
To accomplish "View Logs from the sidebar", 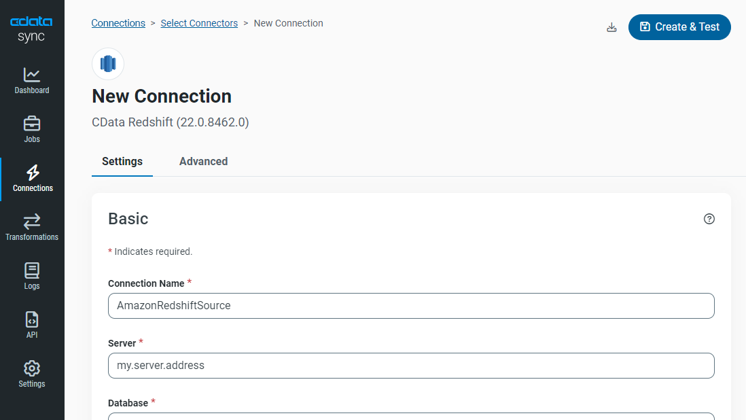I will pyautogui.click(x=32, y=276).
